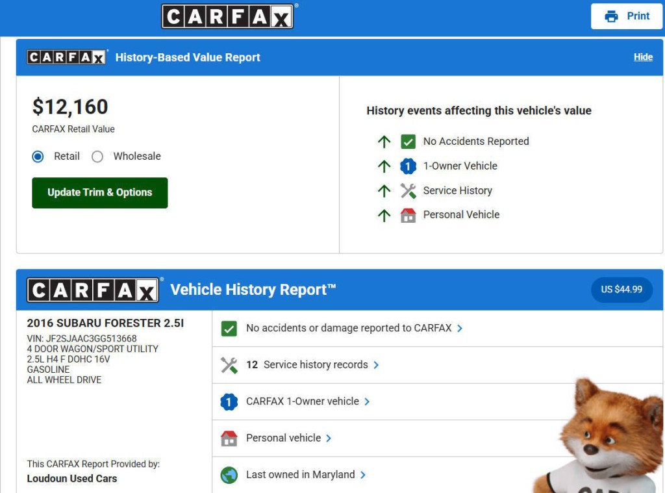Open the Personal vehicle row
The image size is (665, 493).
(284, 438)
